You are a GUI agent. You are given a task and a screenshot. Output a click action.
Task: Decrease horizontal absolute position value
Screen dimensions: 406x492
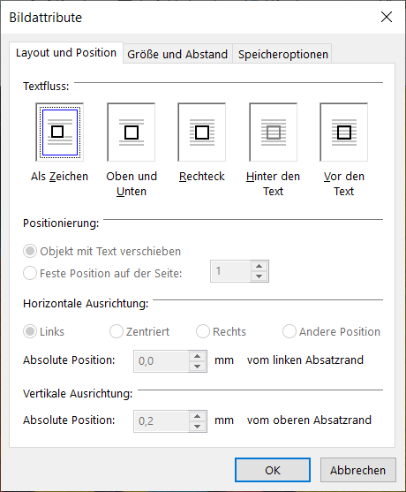click(x=197, y=367)
